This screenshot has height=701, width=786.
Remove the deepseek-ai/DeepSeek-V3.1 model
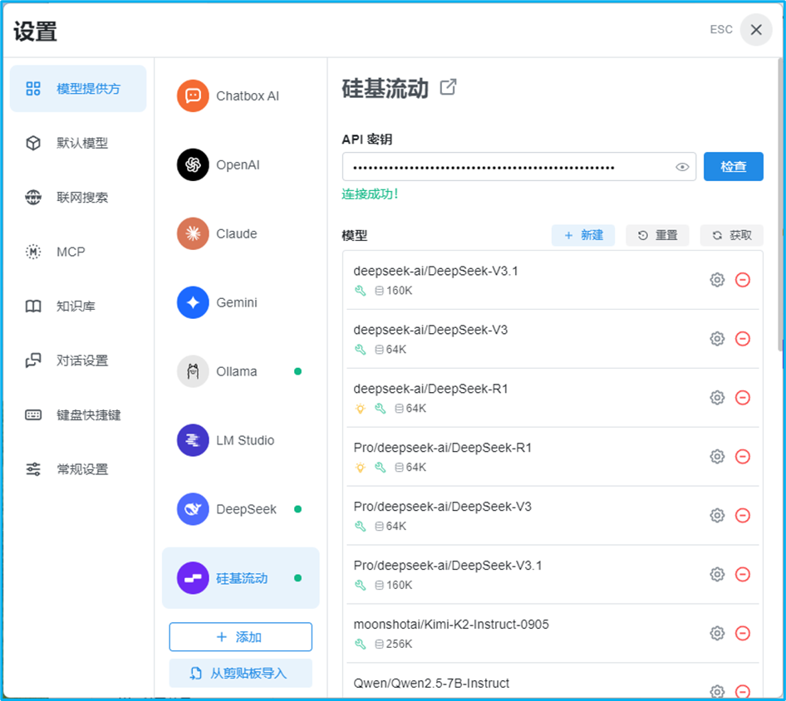click(x=743, y=280)
